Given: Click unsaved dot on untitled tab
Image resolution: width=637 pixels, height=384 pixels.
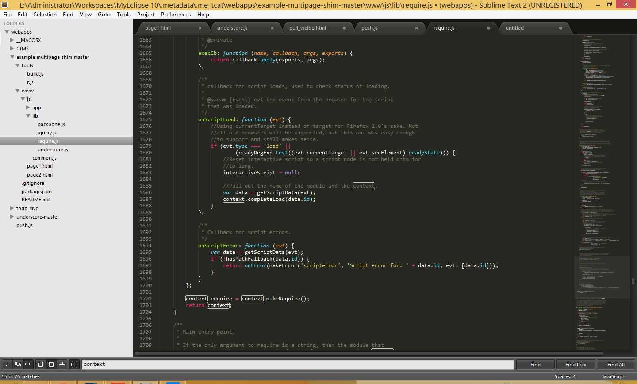Looking at the screenshot, I should coord(560,28).
